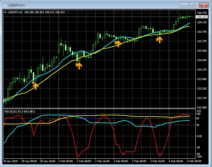Select the orange arrow near 3 Feb 16:00
The image size is (212, 167).
point(159,39)
